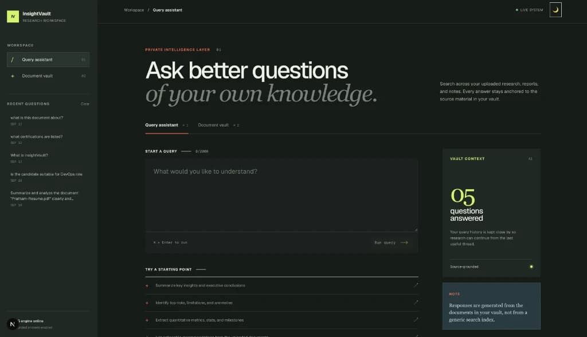This screenshot has height=337, width=587.
Task: Switch to the Query assistant tab
Action: (167, 125)
